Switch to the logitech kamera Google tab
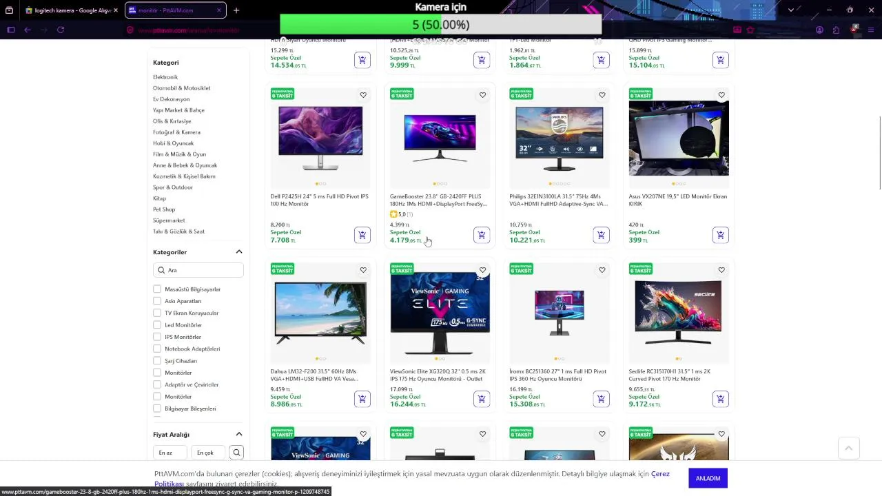The width and height of the screenshot is (882, 496). (72, 10)
